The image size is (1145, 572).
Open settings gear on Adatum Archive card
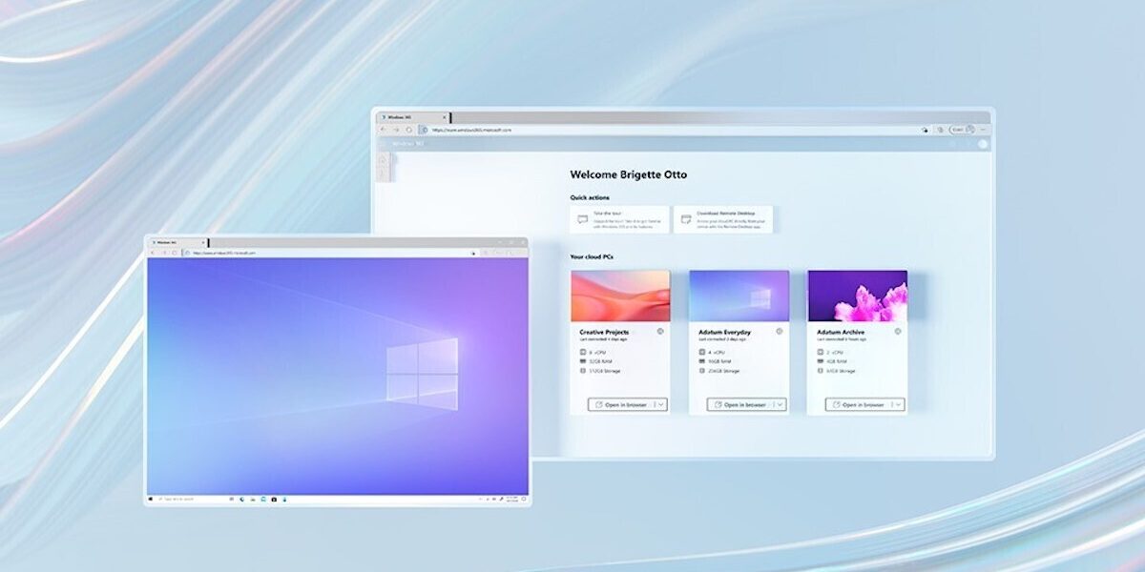(x=898, y=330)
